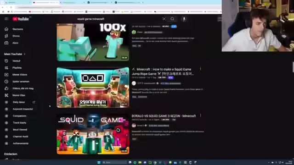294x165 pixels.
Task: Clear the search query with the X icon
Action: (164, 19)
